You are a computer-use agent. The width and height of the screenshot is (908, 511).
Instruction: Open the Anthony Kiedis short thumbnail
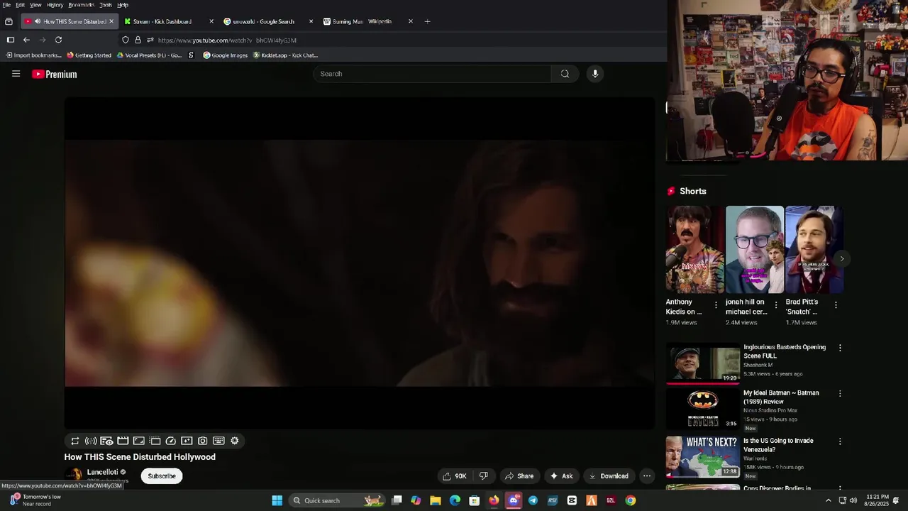click(x=695, y=250)
